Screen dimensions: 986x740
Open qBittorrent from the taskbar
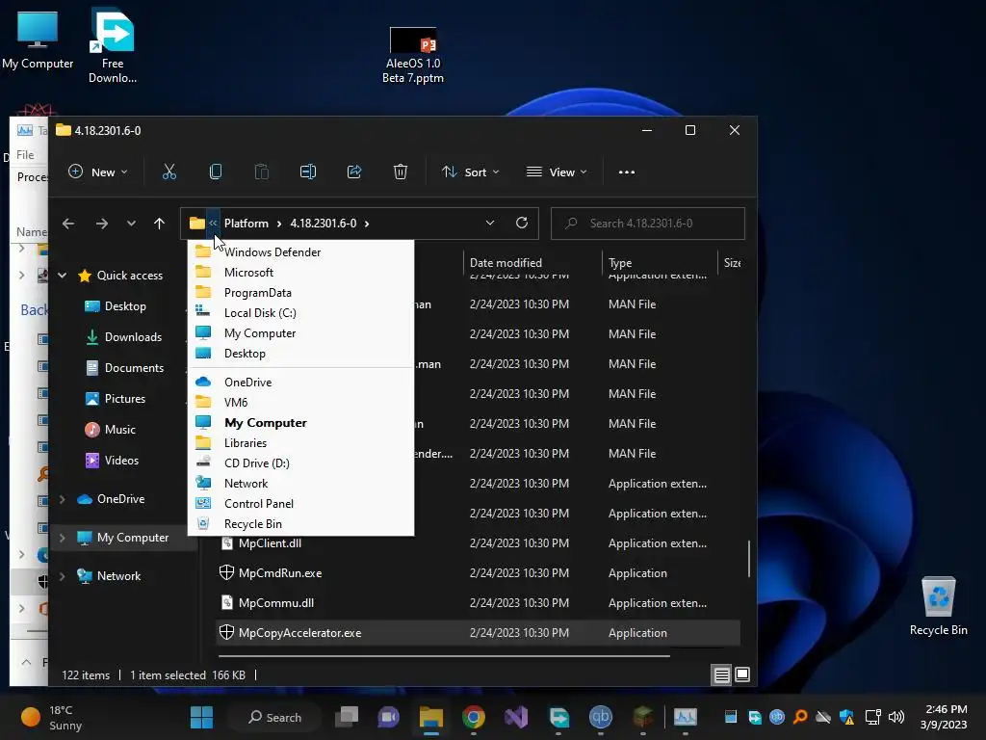point(601,717)
